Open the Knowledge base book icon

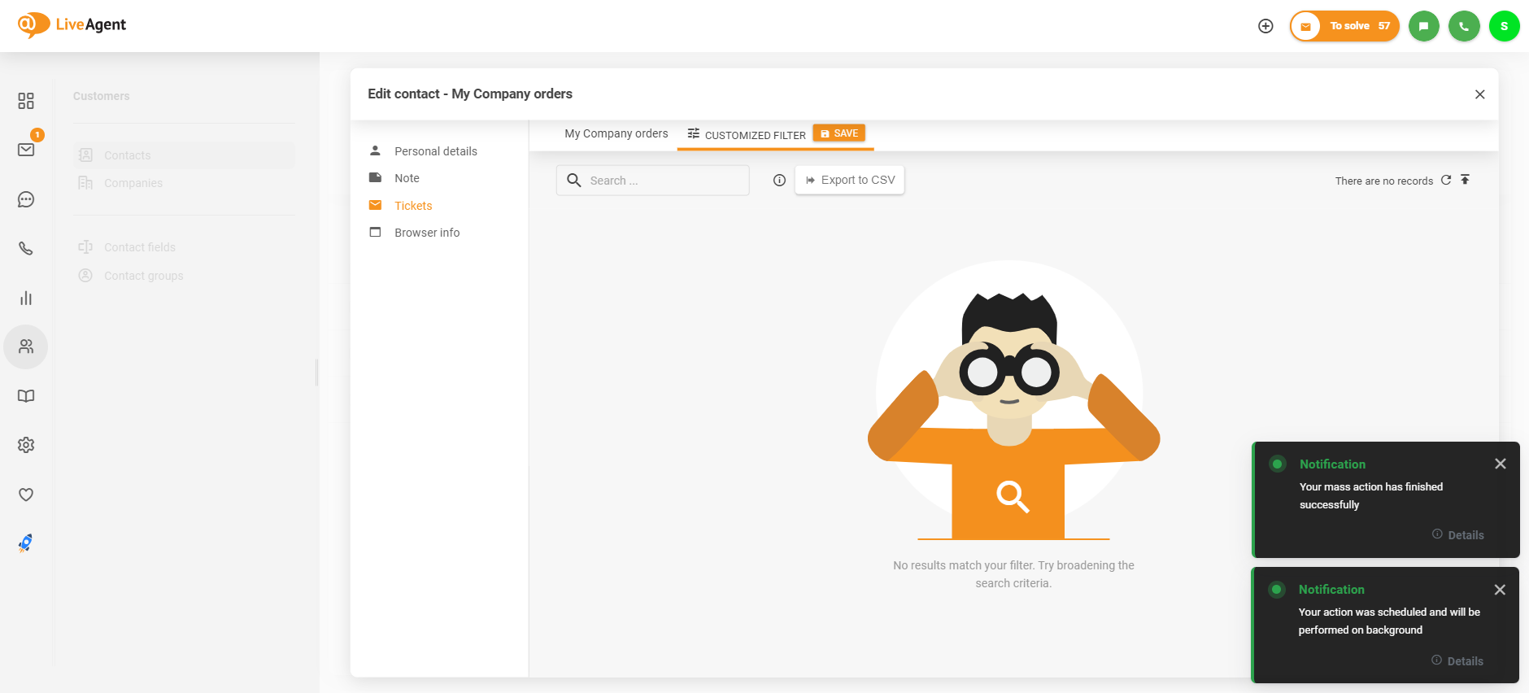(x=26, y=396)
